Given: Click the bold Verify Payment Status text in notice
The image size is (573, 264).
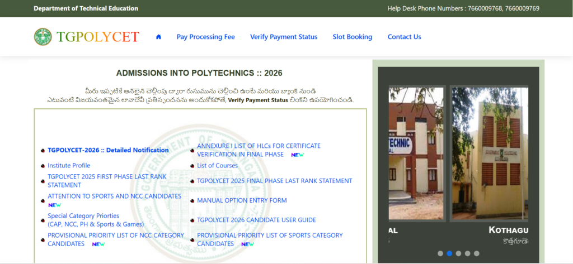Looking at the screenshot, I should pos(258,100).
